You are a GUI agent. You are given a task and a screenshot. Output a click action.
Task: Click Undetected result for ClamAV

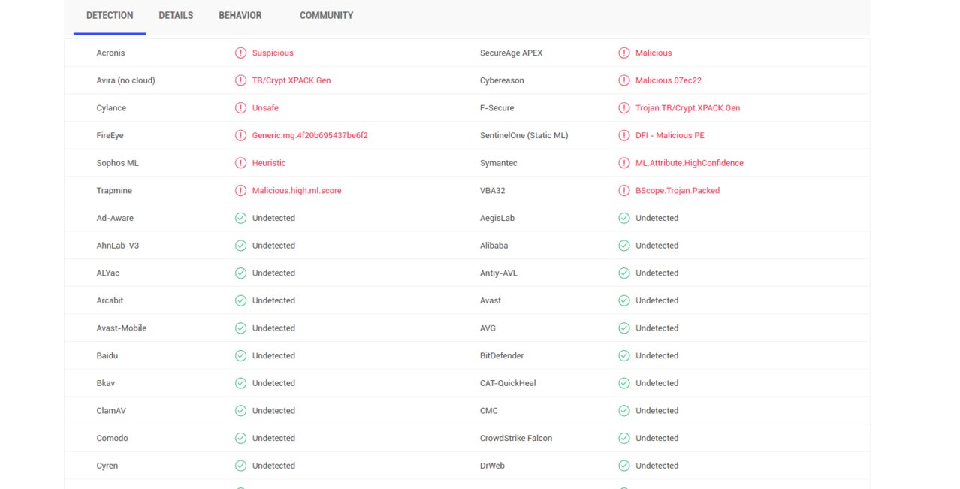pos(273,411)
